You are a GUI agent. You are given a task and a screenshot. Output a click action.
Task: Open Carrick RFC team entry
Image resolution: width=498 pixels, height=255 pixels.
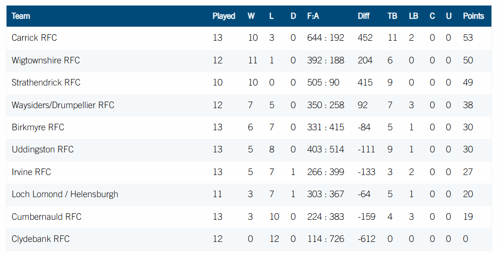click(34, 38)
